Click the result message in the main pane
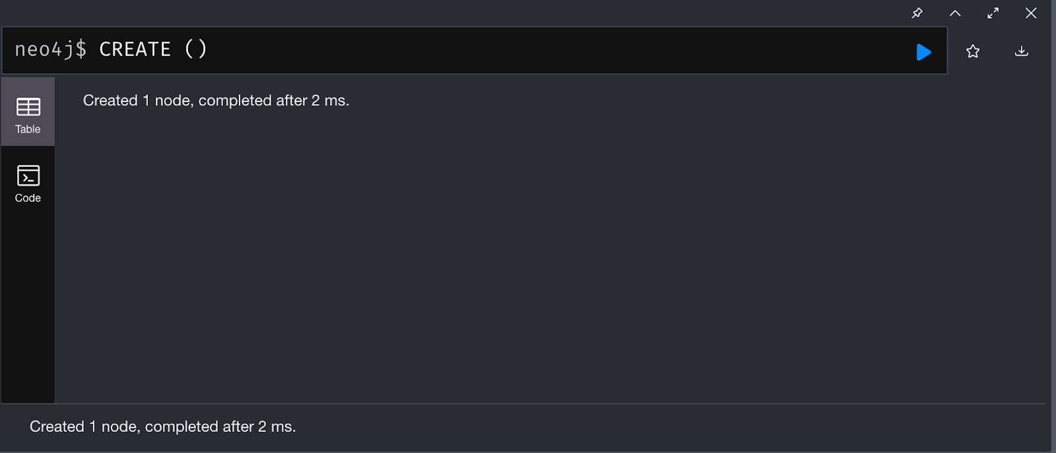 [216, 101]
